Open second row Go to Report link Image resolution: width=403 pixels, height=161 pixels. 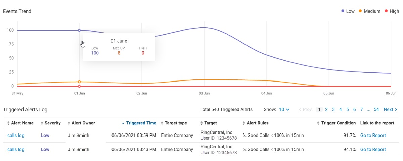click(373, 149)
